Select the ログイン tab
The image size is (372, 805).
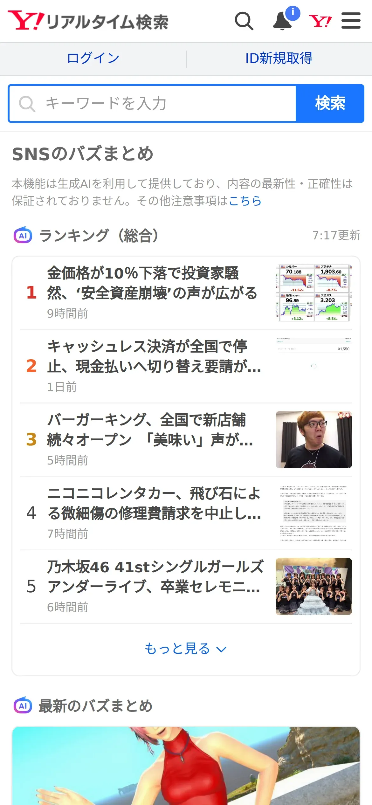[x=93, y=58]
